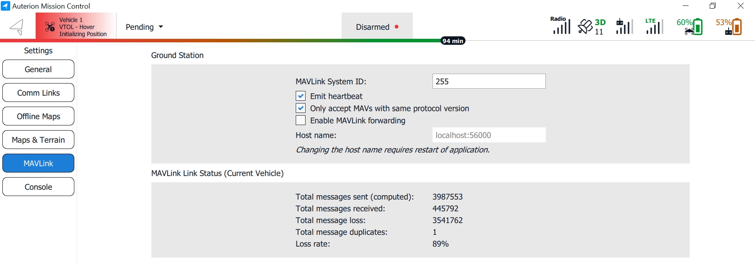Show GPS satellite 3D fix status
This screenshot has width=755, height=265.
(x=591, y=27)
